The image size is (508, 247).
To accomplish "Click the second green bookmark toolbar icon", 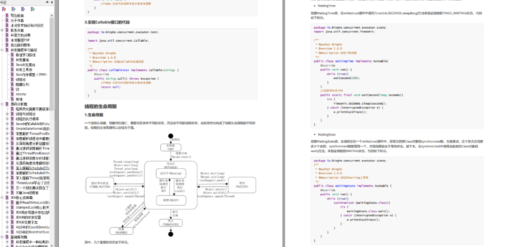I will coord(13,9).
